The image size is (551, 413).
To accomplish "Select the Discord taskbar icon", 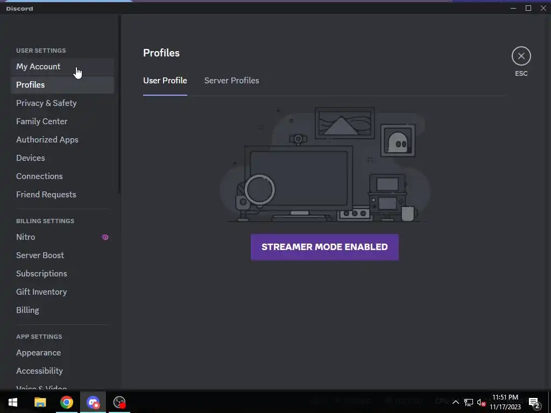I will [x=93, y=402].
